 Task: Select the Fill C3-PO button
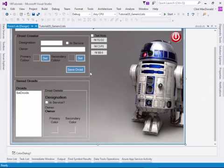(99, 46)
